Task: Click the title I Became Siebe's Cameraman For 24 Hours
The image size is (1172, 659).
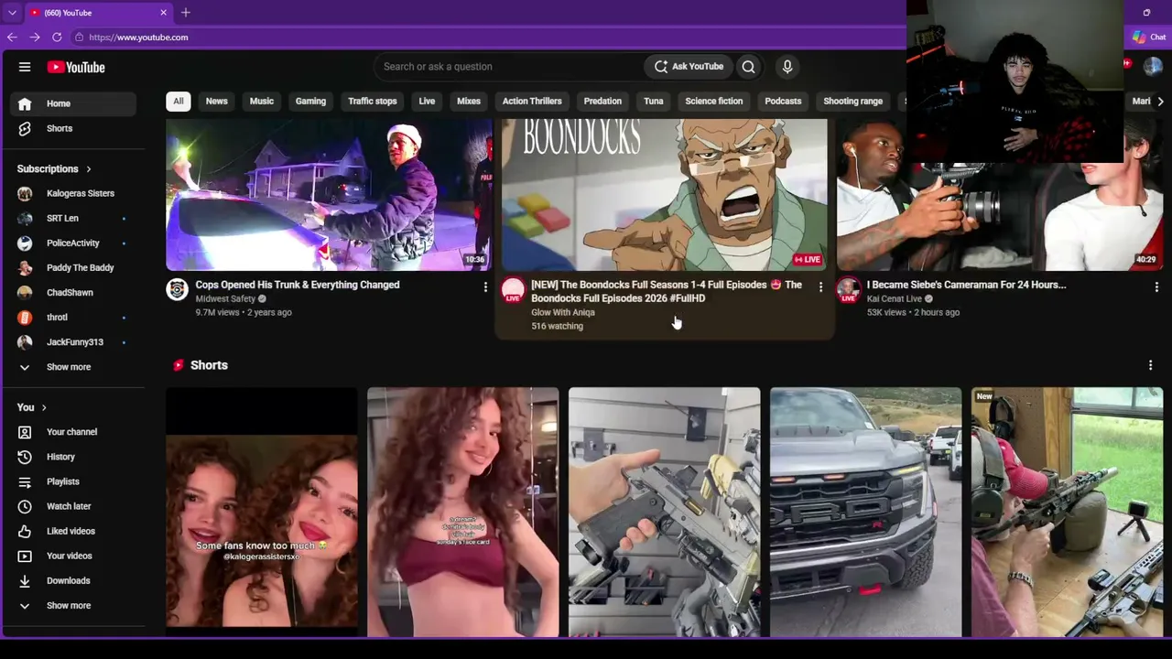Action: coord(966,285)
